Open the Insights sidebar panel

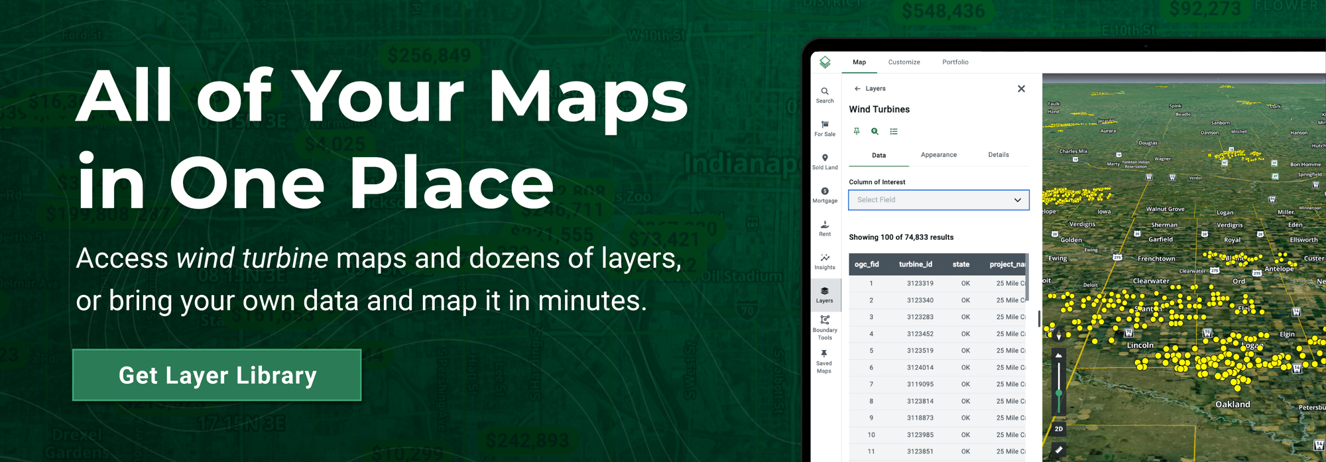pos(825,261)
